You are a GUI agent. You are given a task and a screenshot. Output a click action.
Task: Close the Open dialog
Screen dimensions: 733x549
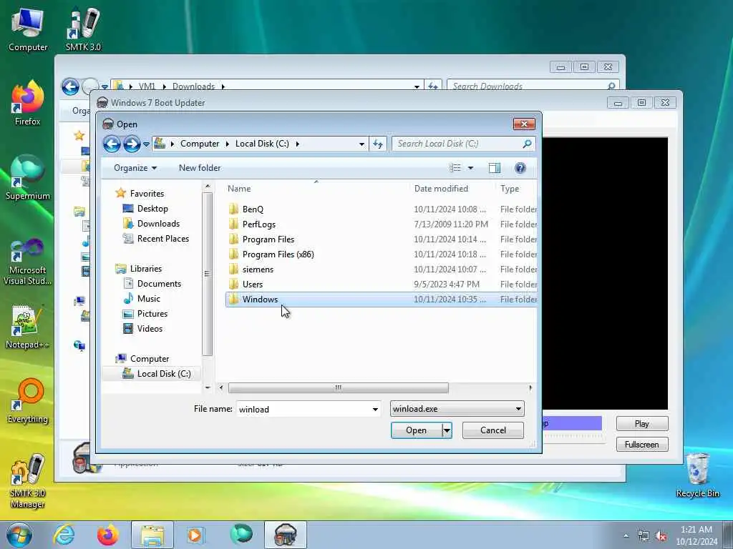pyautogui.click(x=524, y=124)
